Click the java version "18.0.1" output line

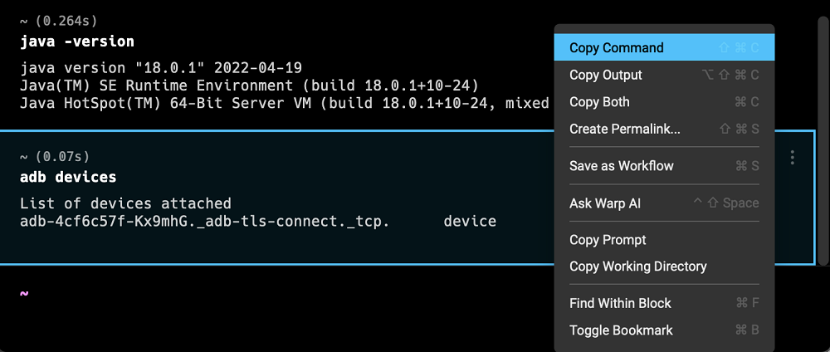click(161, 68)
